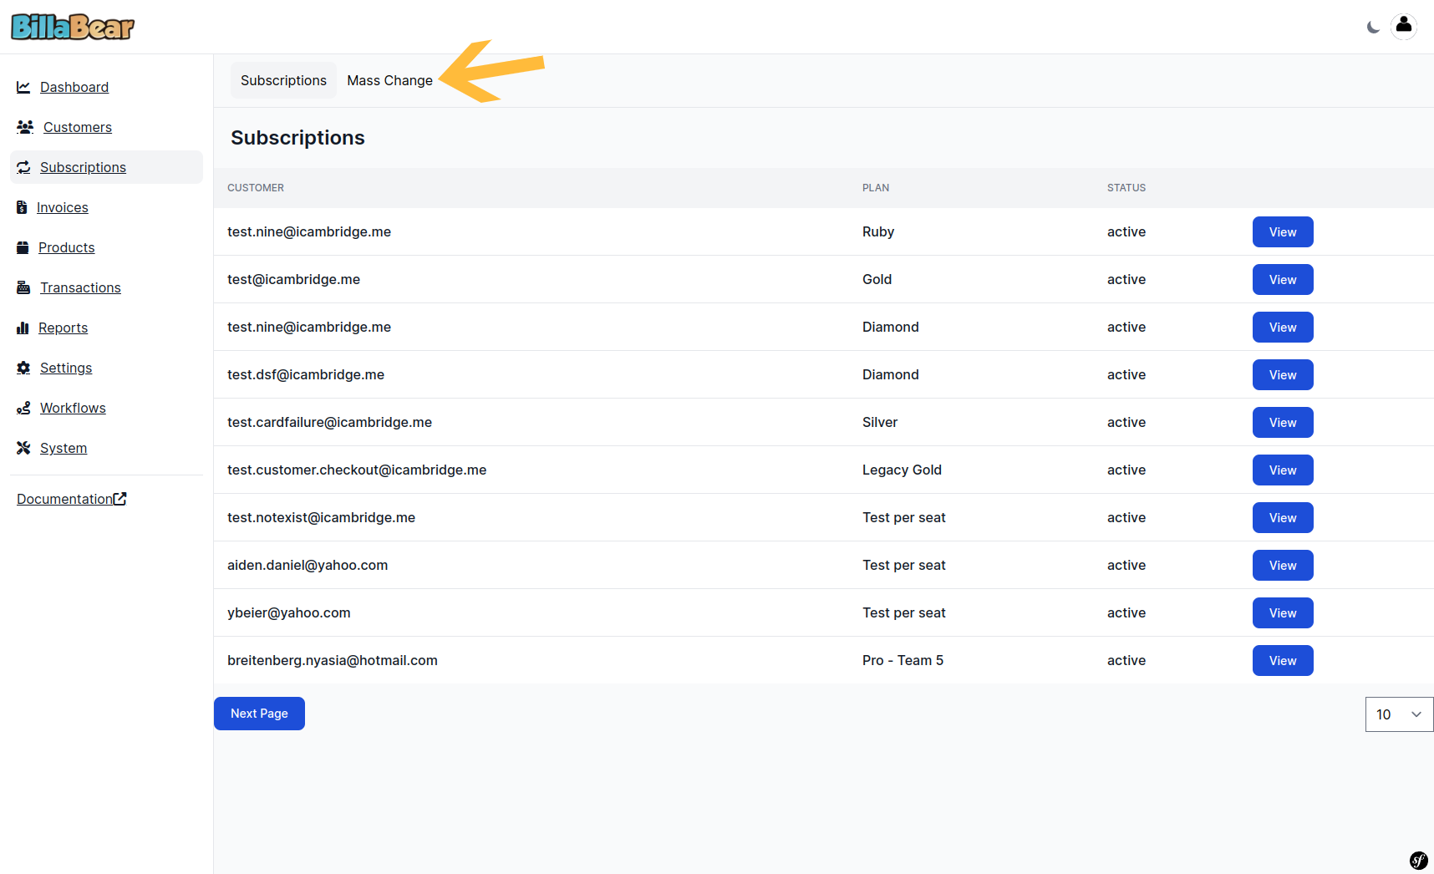Open the Invoices page link

(63, 207)
